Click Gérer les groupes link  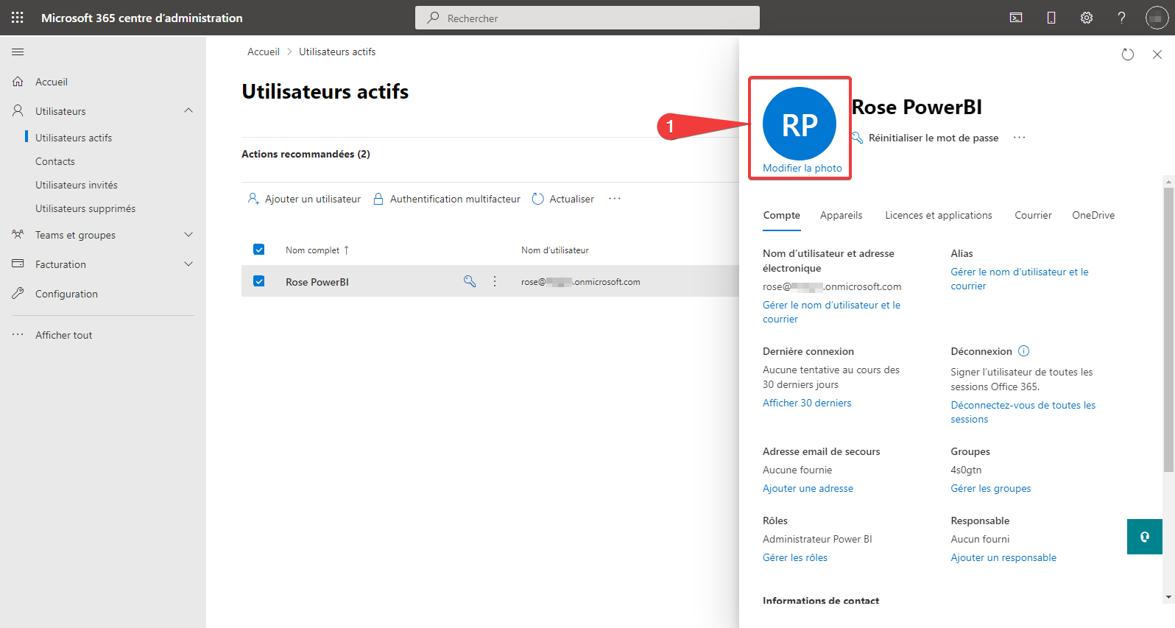click(991, 488)
